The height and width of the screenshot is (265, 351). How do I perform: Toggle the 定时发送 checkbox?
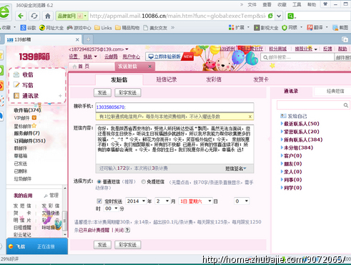[99, 201]
